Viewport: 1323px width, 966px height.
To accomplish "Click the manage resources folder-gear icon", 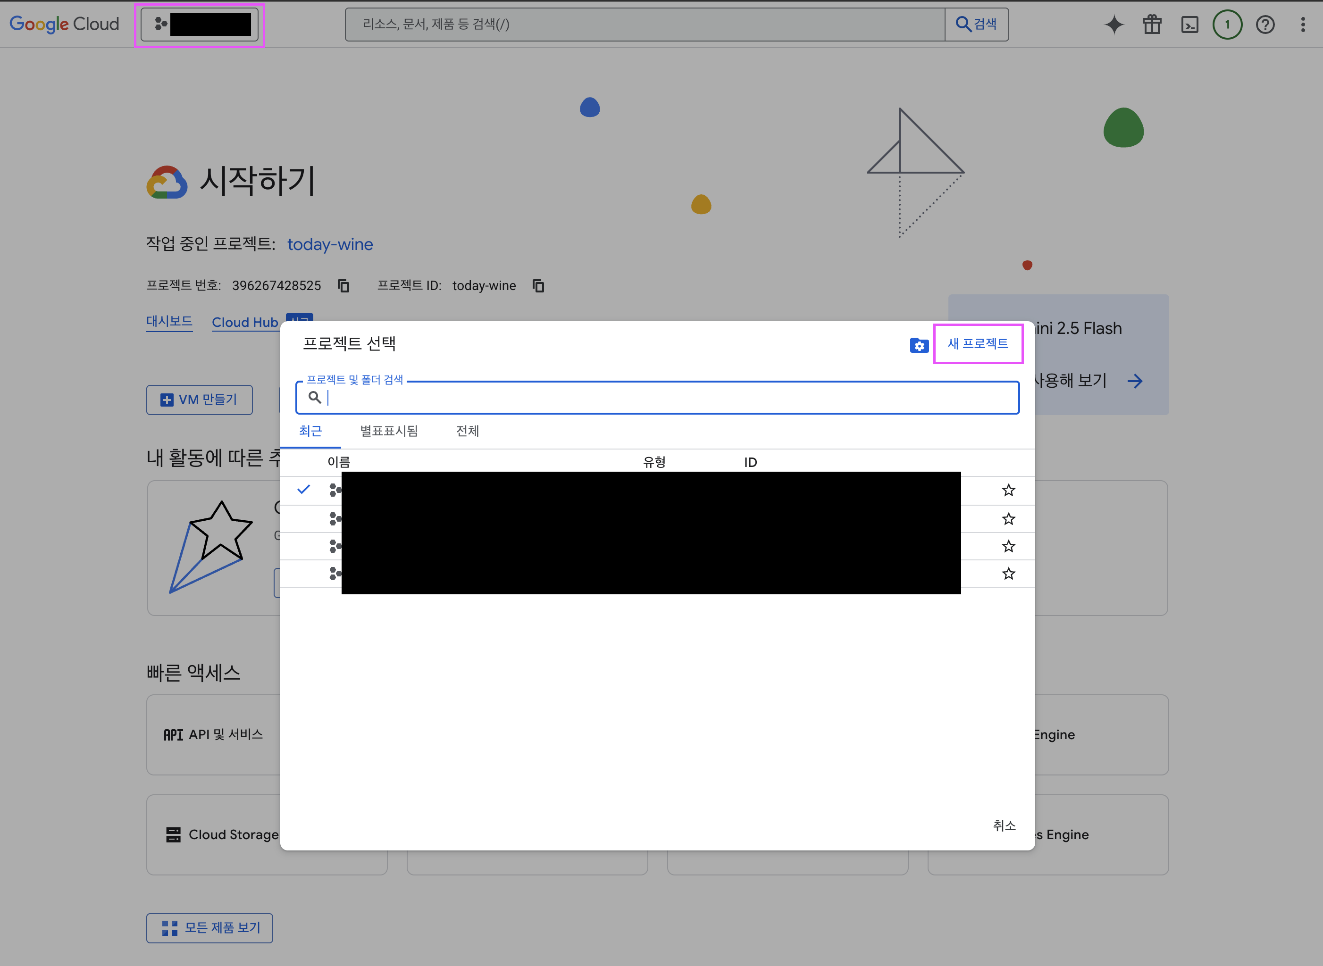I will (x=919, y=346).
